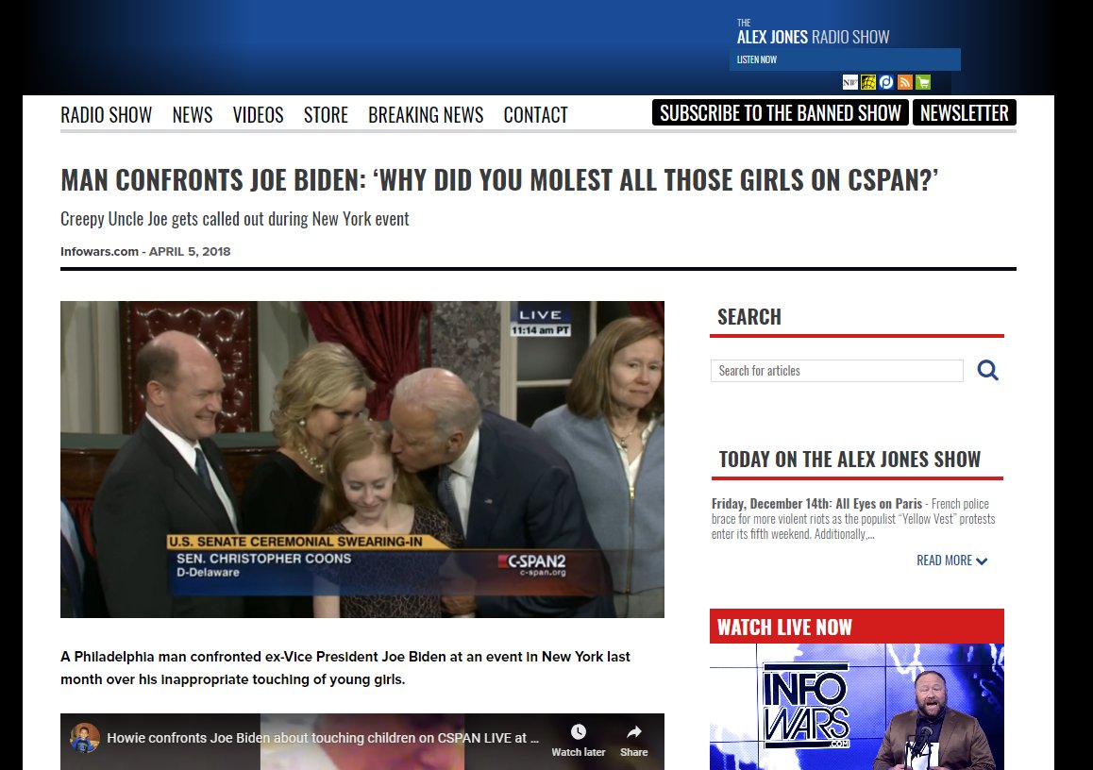The height and width of the screenshot is (770, 1093).
Task: Expand READ MORE under today's show
Action: pyautogui.click(x=951, y=561)
